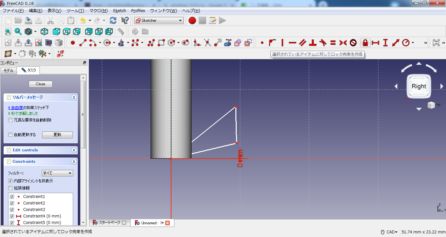The width and height of the screenshot is (446, 237).
Task: Open the Profiles menu
Action: [x=138, y=11]
